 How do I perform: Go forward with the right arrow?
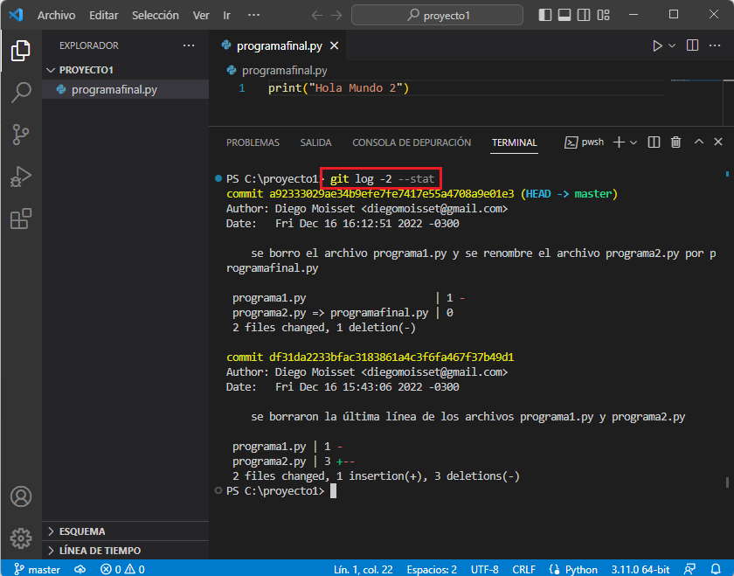pyautogui.click(x=336, y=16)
